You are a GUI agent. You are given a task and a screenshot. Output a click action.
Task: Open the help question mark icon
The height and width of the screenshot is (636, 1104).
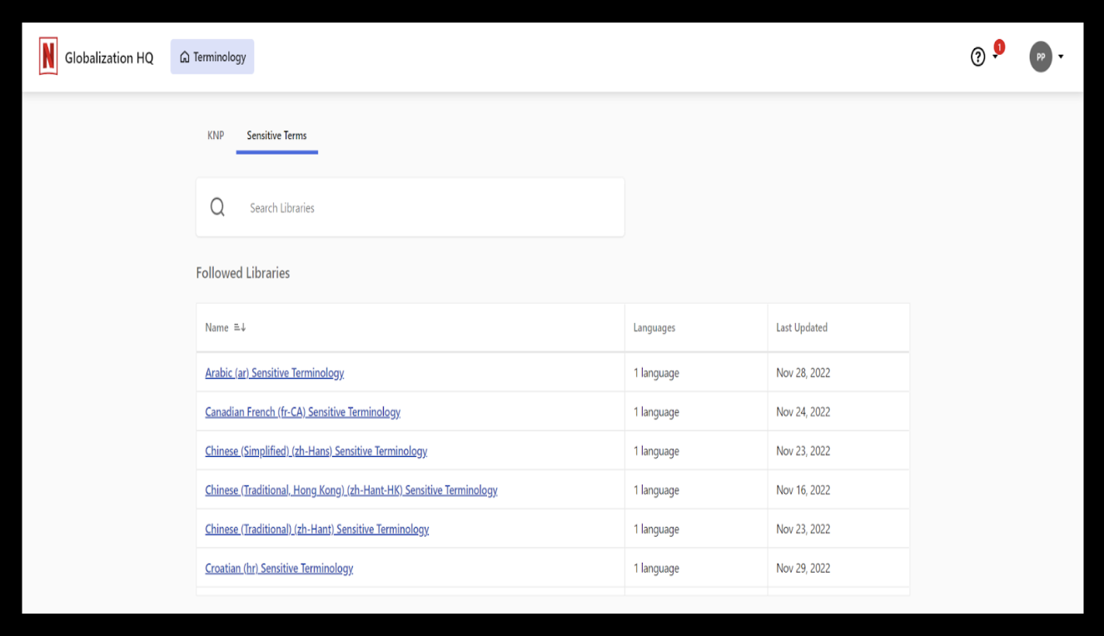tap(978, 57)
